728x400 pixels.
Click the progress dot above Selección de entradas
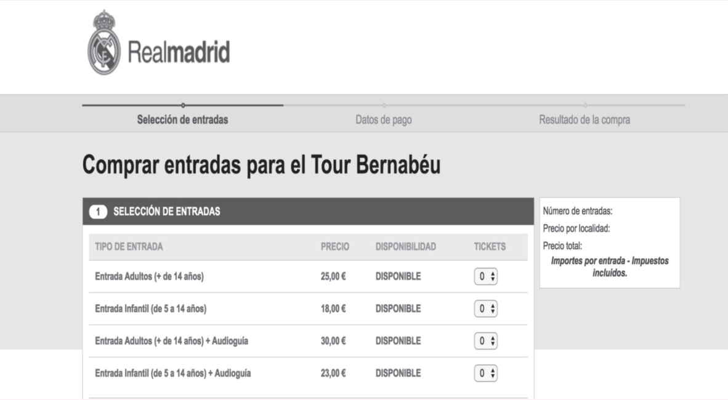click(183, 105)
